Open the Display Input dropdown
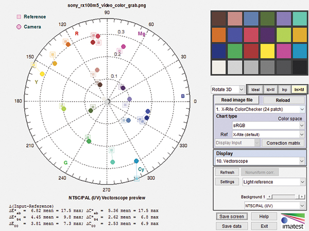 (237, 143)
